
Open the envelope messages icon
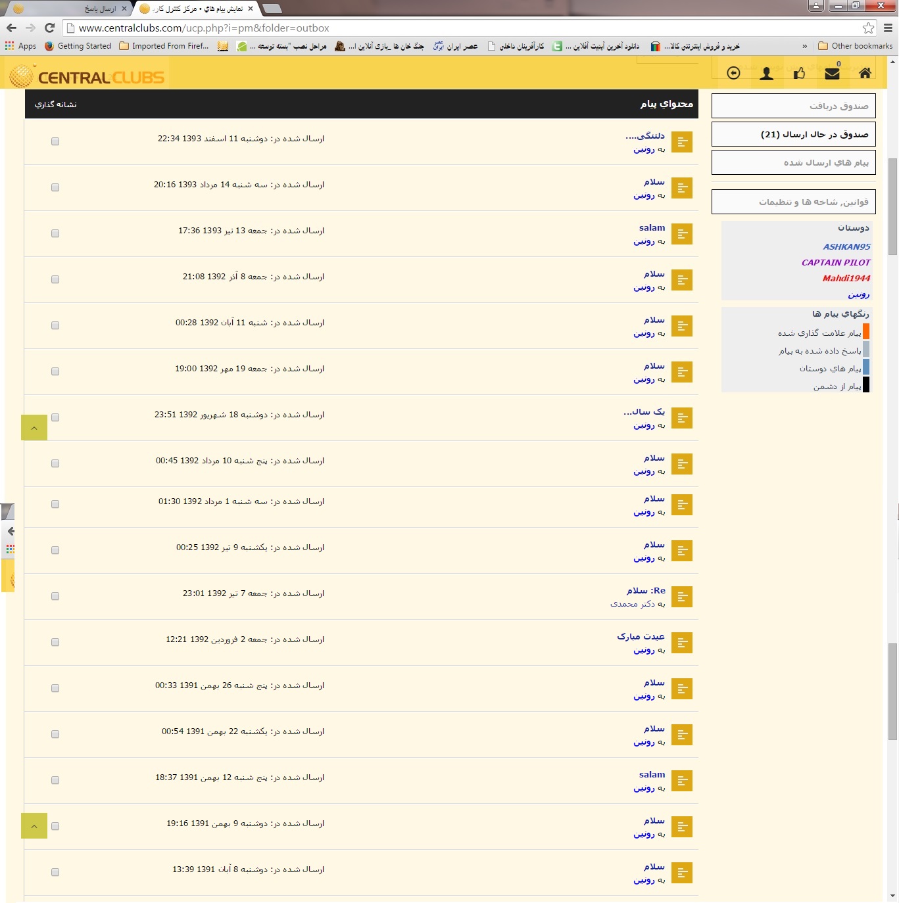(x=832, y=73)
